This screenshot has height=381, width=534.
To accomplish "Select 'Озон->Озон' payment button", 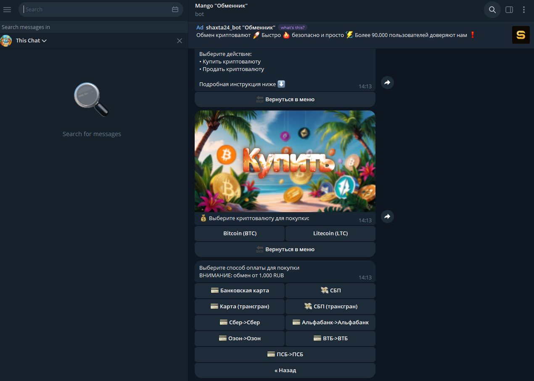I will coord(240,339).
